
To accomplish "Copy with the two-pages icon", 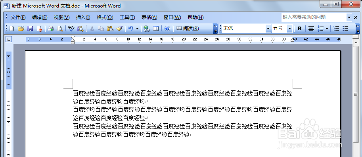I will 101,29.
